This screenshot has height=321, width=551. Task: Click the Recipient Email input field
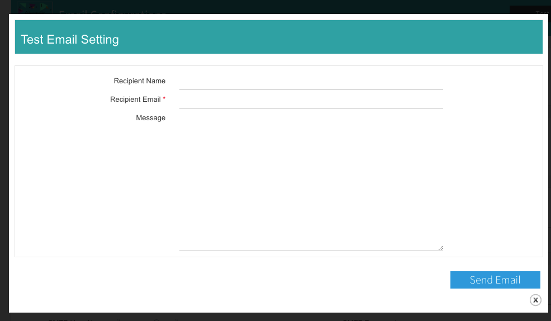[x=311, y=100]
